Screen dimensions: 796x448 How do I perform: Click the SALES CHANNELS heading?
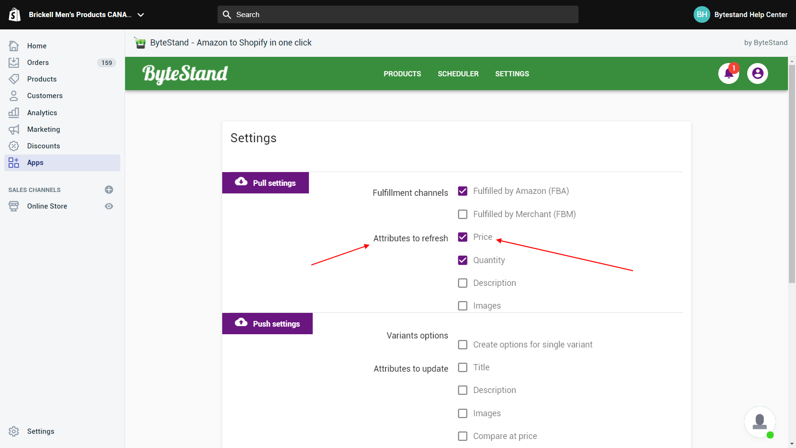coord(35,190)
